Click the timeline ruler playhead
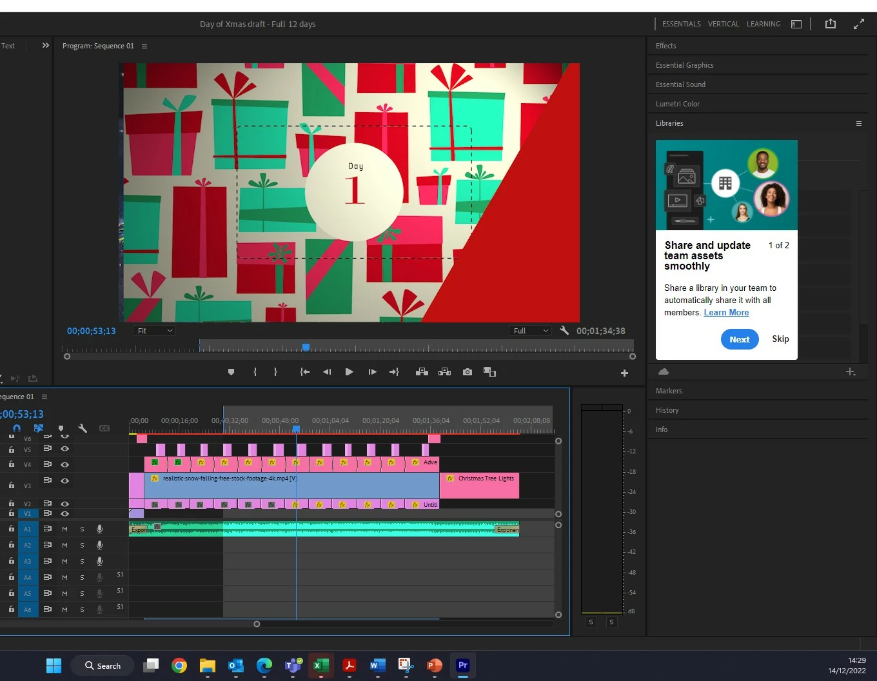Image resolution: width=877 pixels, height=681 pixels. [296, 428]
